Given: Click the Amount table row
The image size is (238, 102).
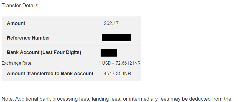Looking at the screenshot, I should coord(71,24).
